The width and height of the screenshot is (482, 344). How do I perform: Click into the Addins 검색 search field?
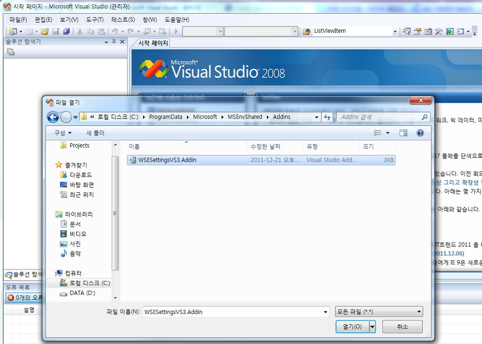380,117
